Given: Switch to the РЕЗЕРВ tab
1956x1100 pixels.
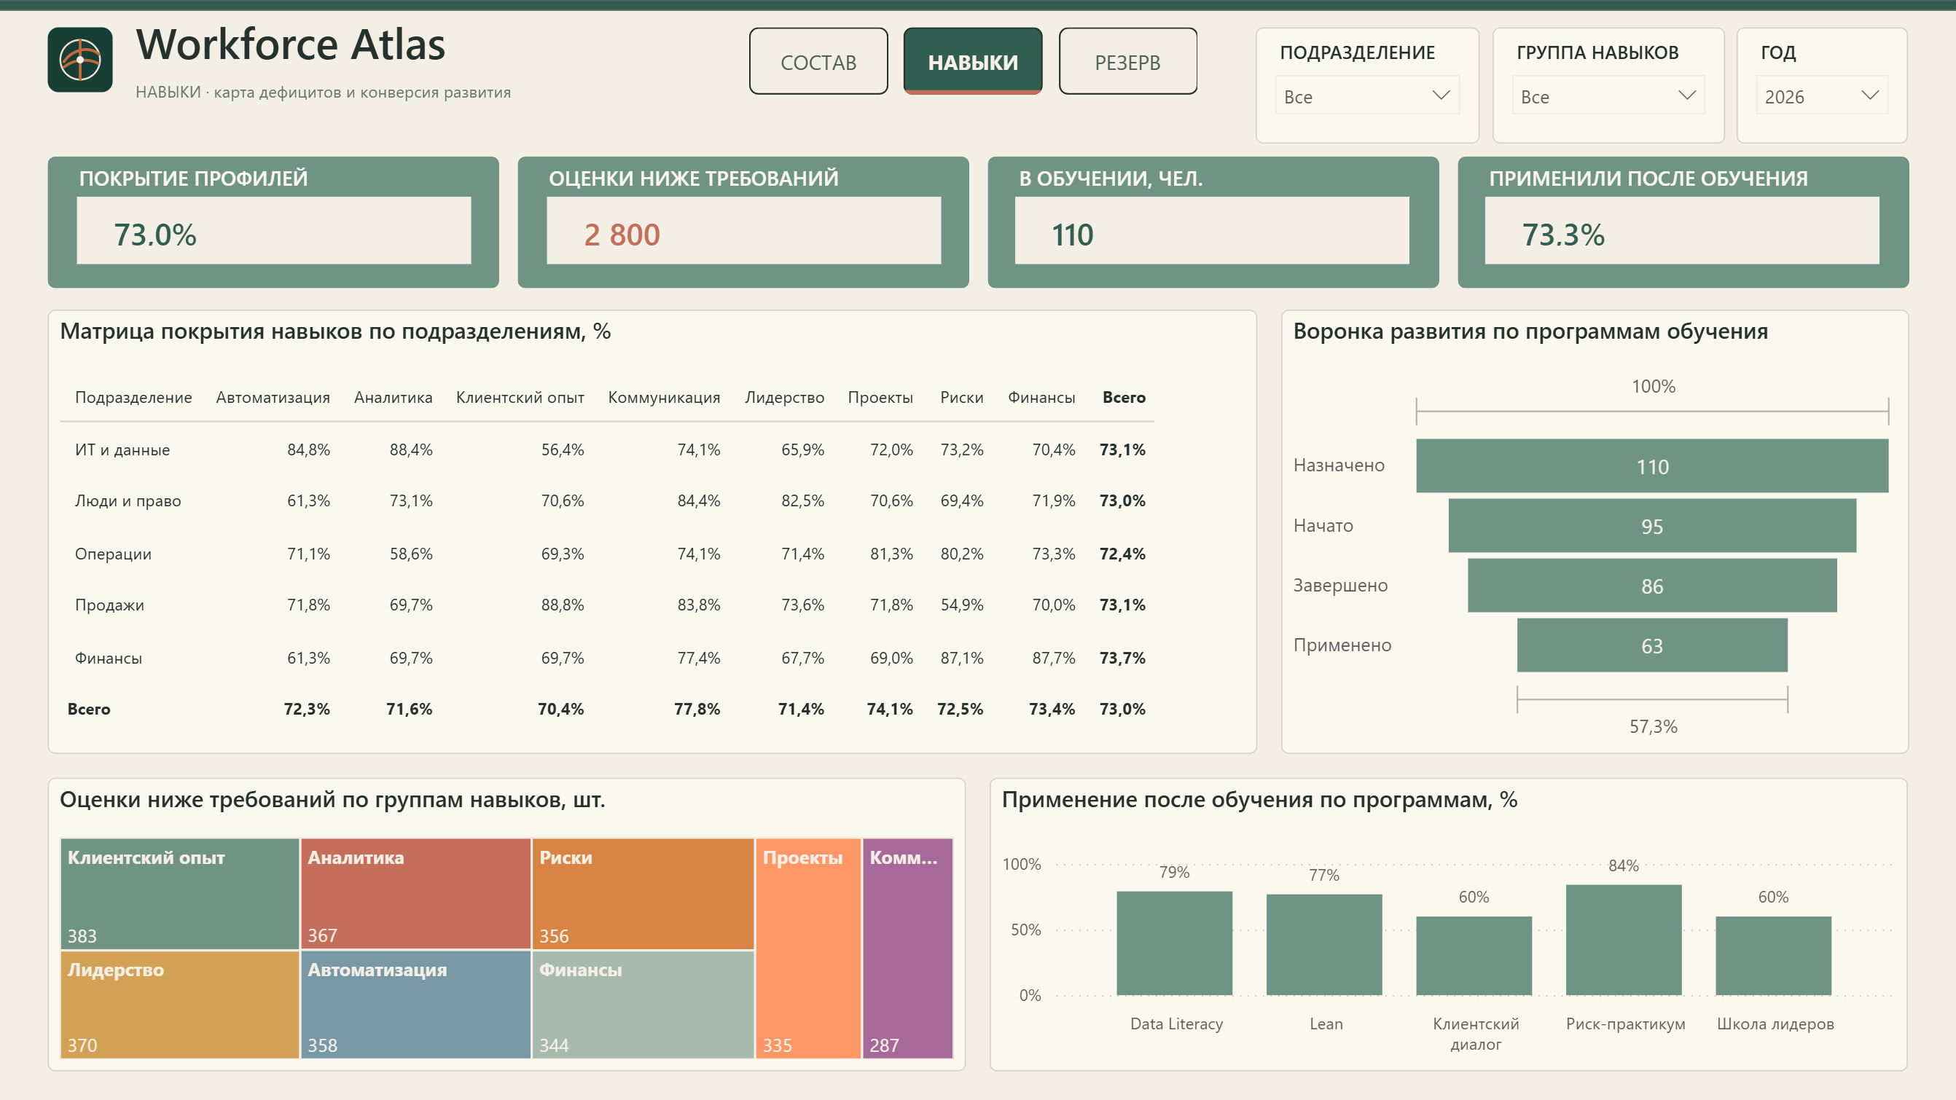Looking at the screenshot, I should pyautogui.click(x=1127, y=61).
